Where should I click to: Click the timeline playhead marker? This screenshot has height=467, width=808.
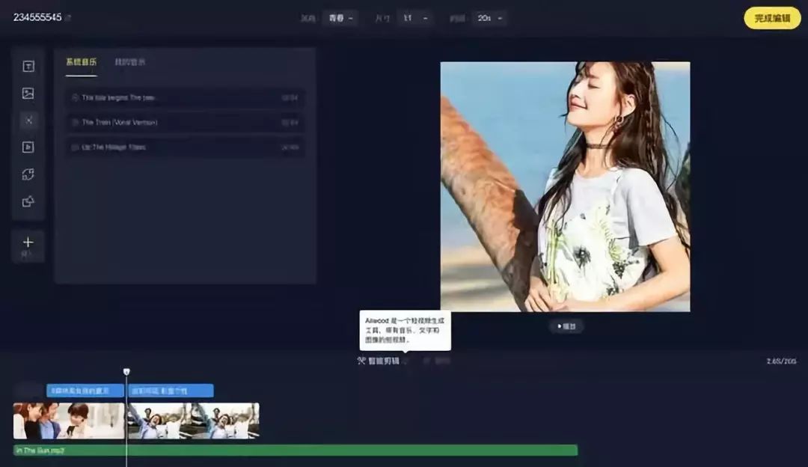126,372
